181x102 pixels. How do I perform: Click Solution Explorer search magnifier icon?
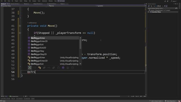176,8
